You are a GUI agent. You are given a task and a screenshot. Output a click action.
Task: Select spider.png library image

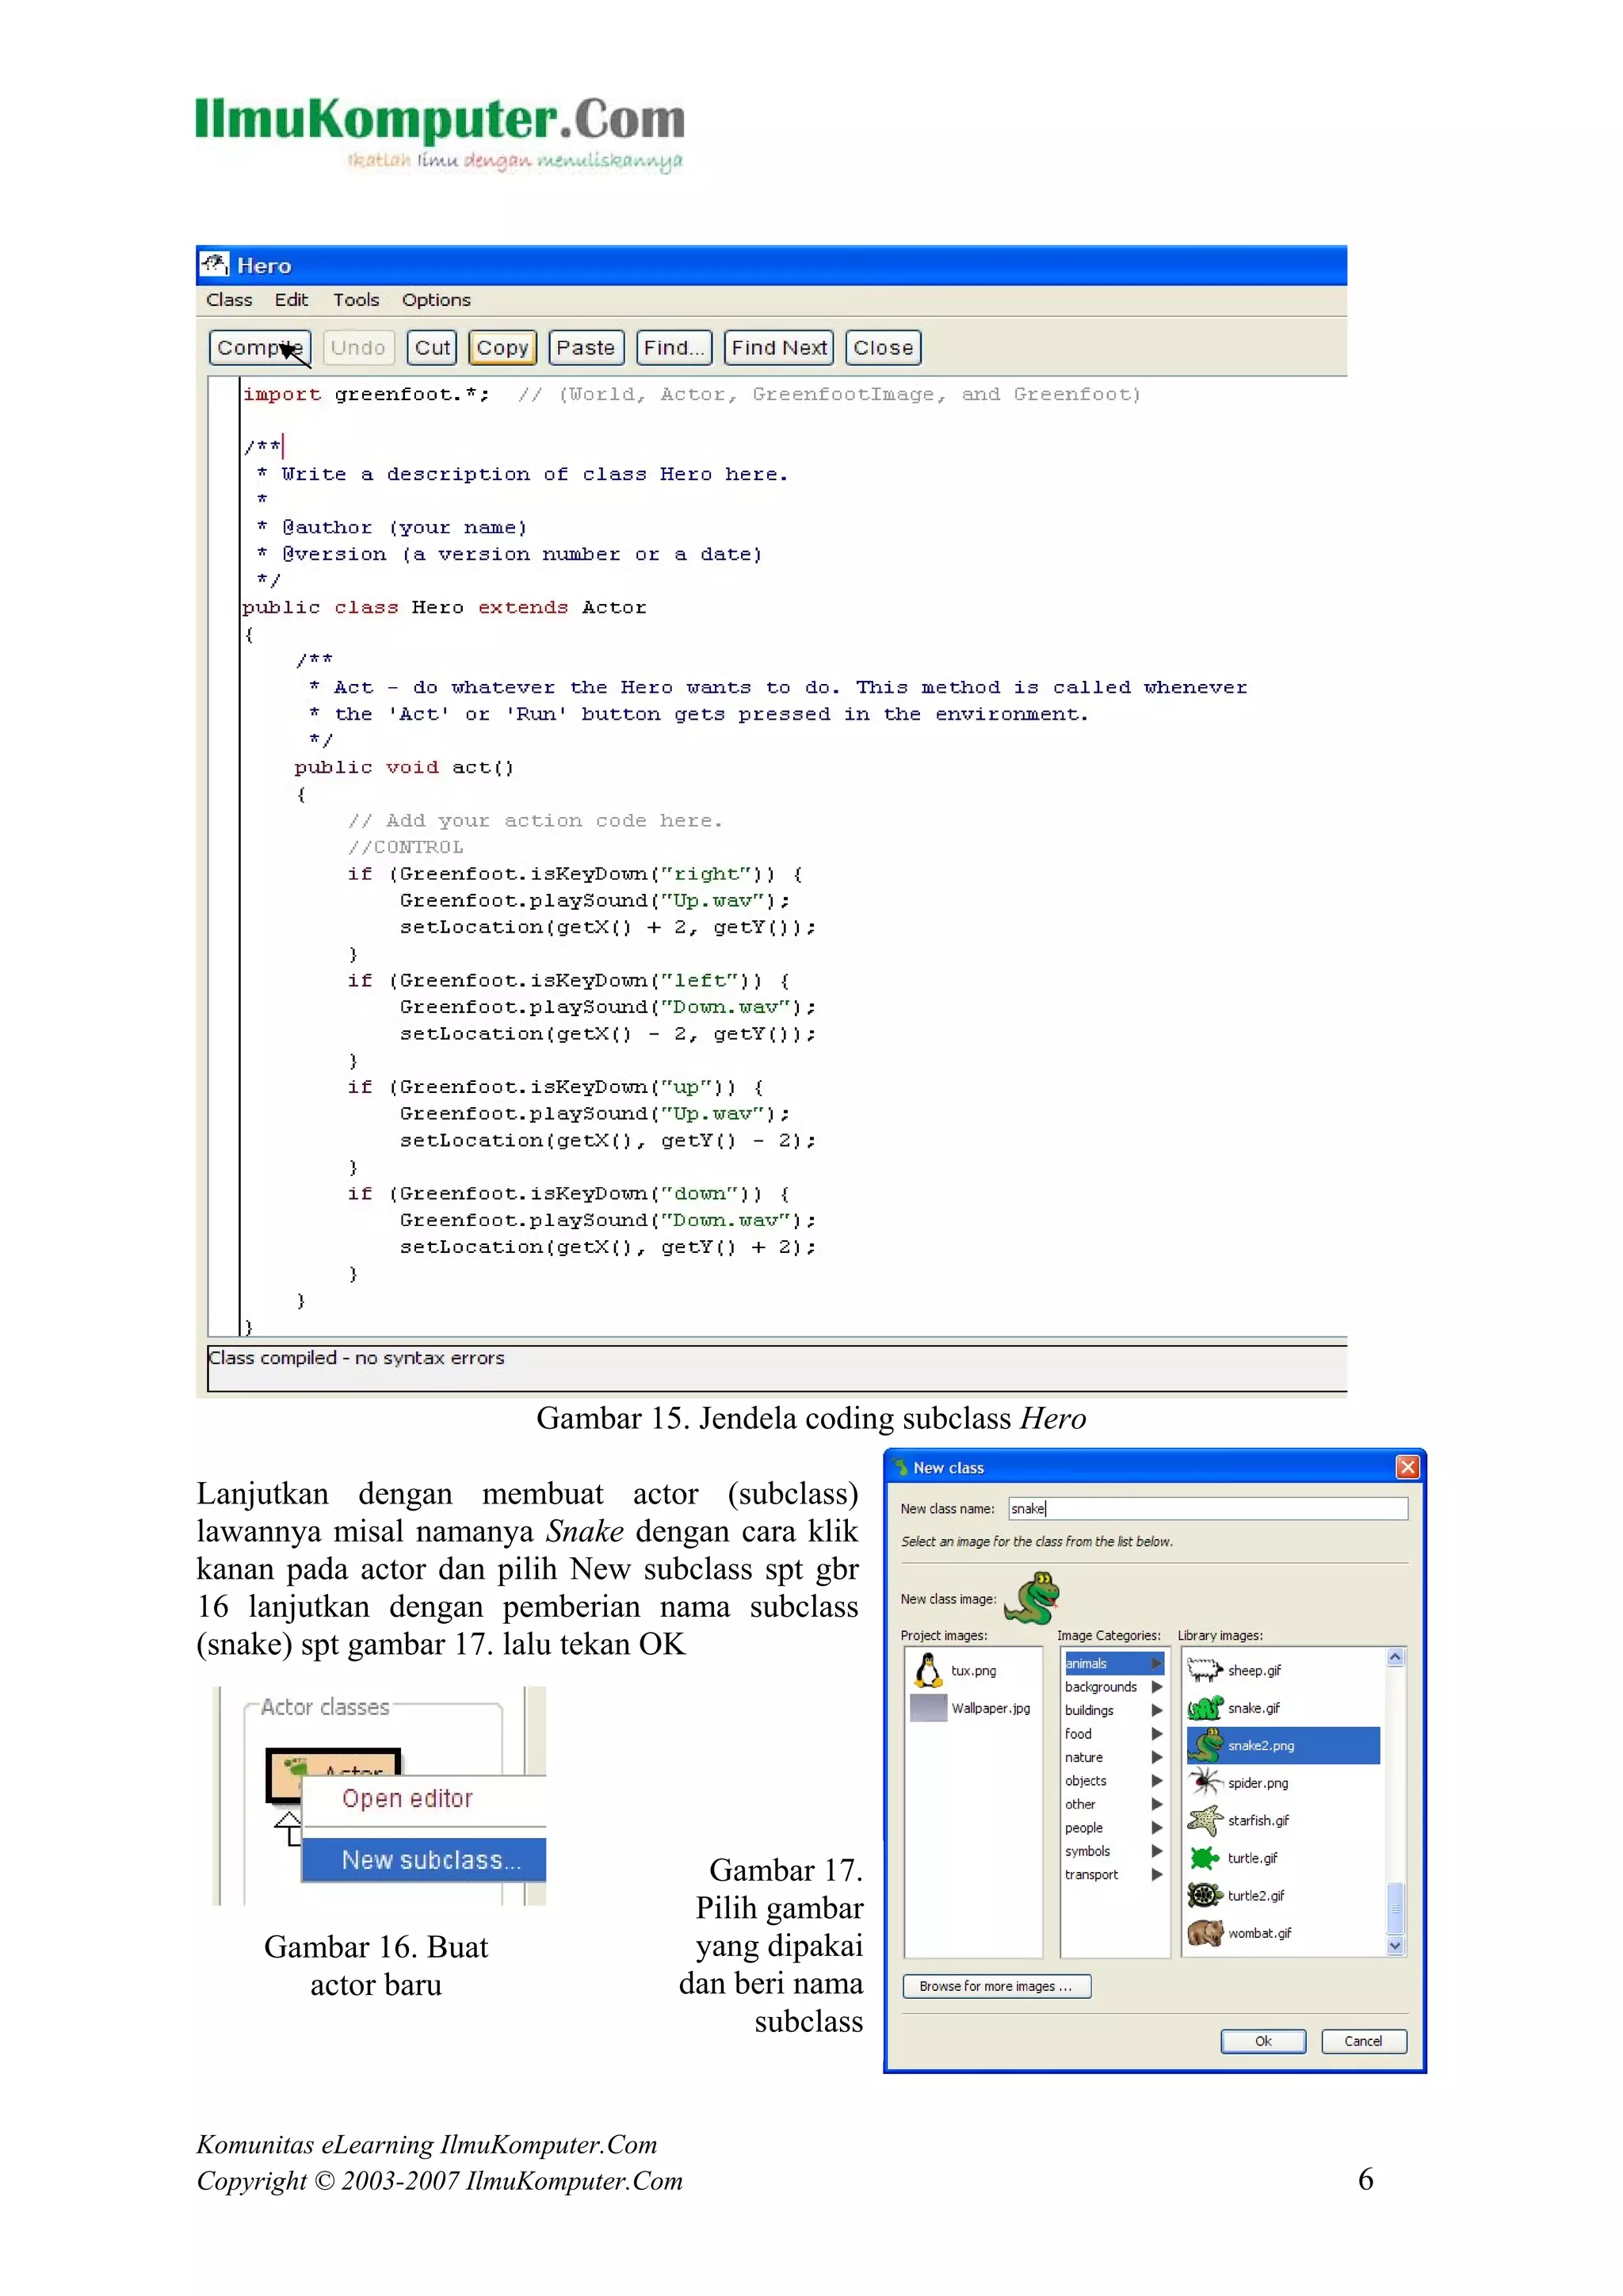(1283, 1783)
